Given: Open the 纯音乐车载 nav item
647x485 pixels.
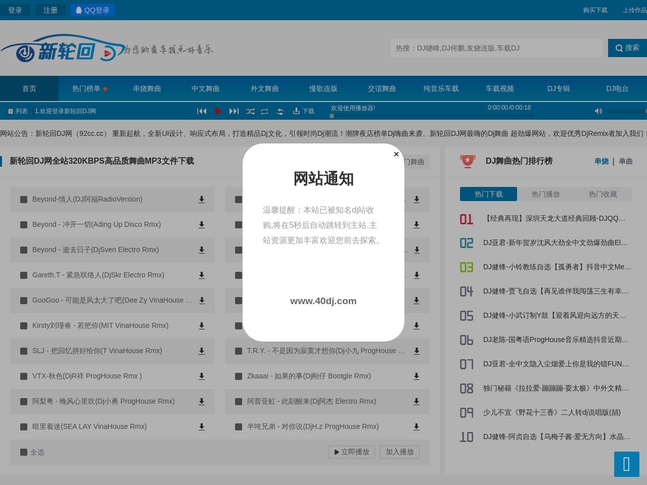Looking at the screenshot, I should pyautogui.click(x=441, y=88).
